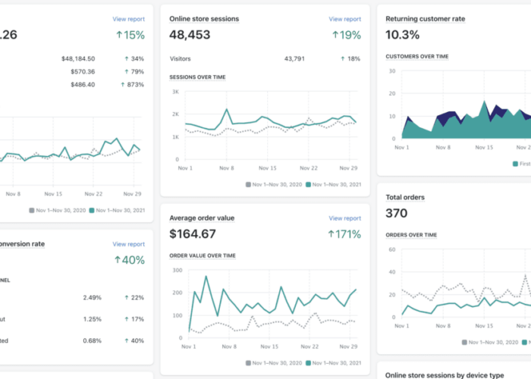Click the 2020 legend swatch in order value chart
The image size is (531, 379).
coord(248,363)
